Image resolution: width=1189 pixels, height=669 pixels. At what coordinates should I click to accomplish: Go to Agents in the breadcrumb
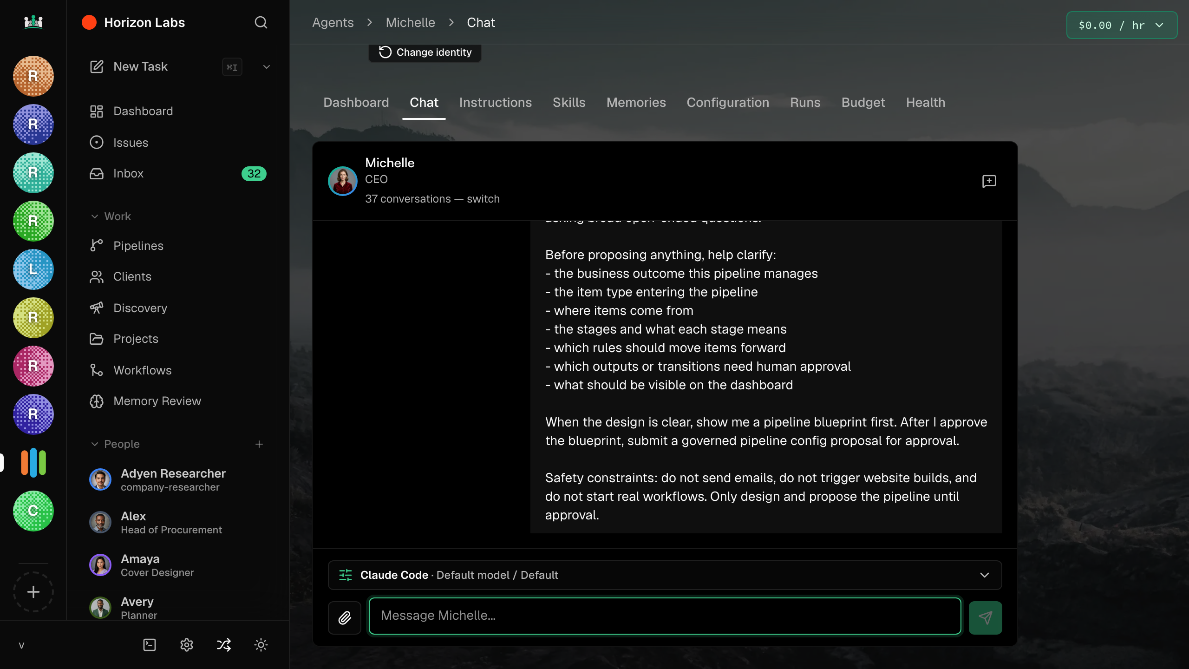[333, 22]
